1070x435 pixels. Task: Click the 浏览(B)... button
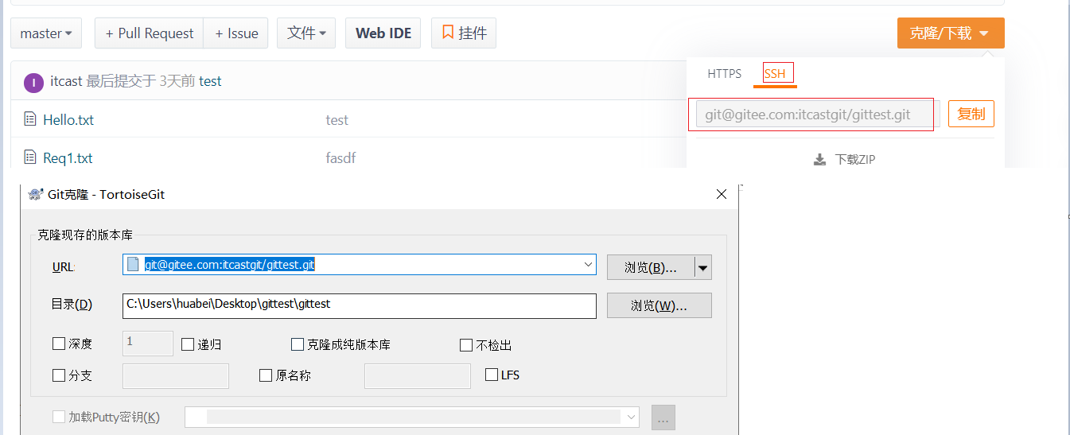tap(651, 268)
